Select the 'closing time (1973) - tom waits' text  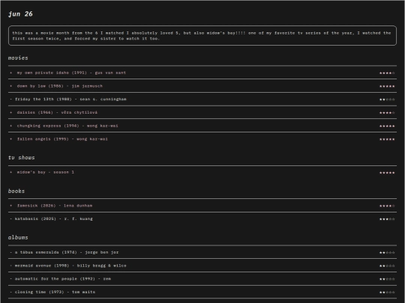[55, 293]
